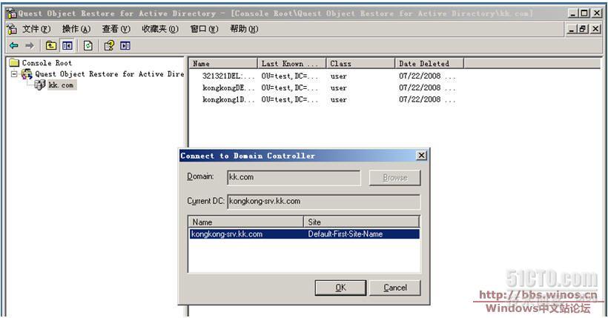This screenshot has width=608, height=318.
Task: Sort by the Last Known column
Action: point(291,64)
